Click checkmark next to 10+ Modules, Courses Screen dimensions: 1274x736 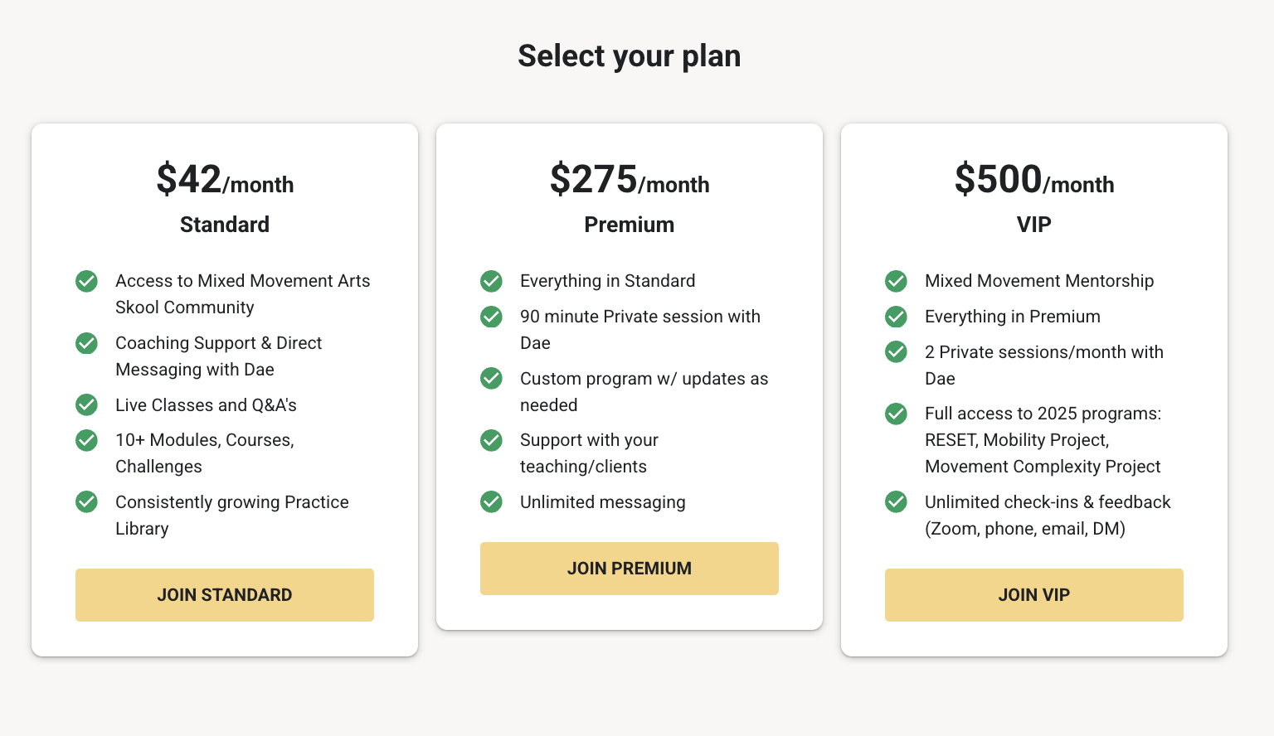point(87,440)
